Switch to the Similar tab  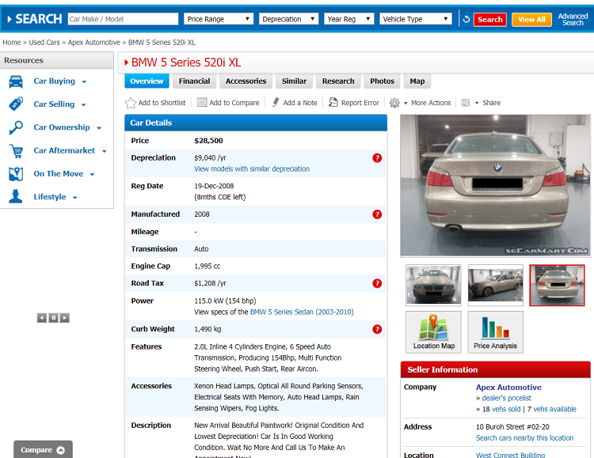(294, 81)
